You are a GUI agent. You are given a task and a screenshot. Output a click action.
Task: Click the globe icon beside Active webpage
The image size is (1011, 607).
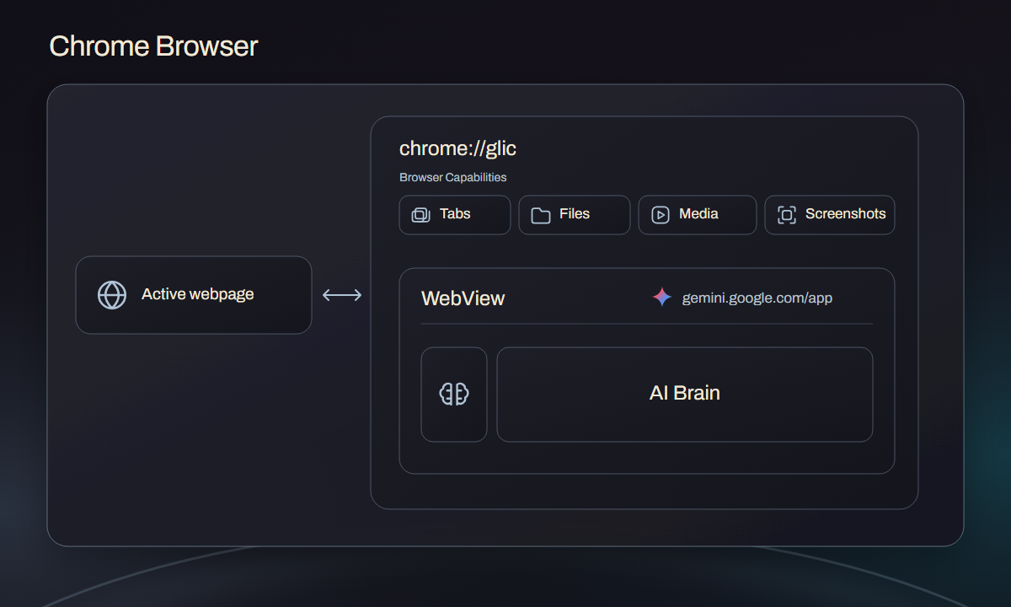[112, 295]
